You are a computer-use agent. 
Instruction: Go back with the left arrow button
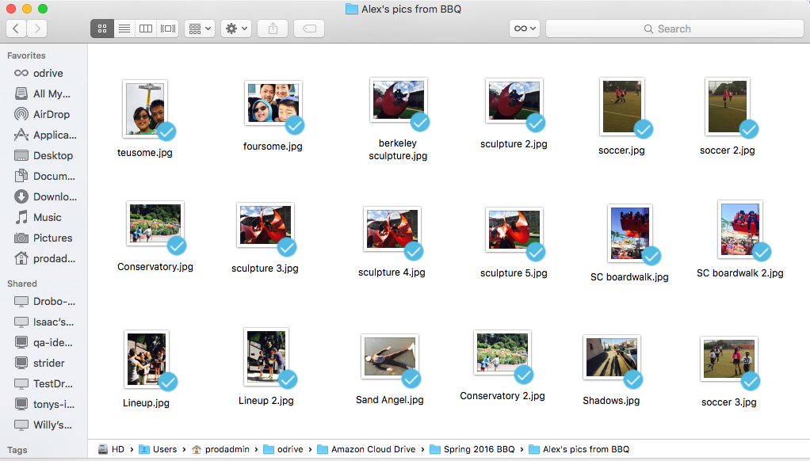[x=16, y=29]
